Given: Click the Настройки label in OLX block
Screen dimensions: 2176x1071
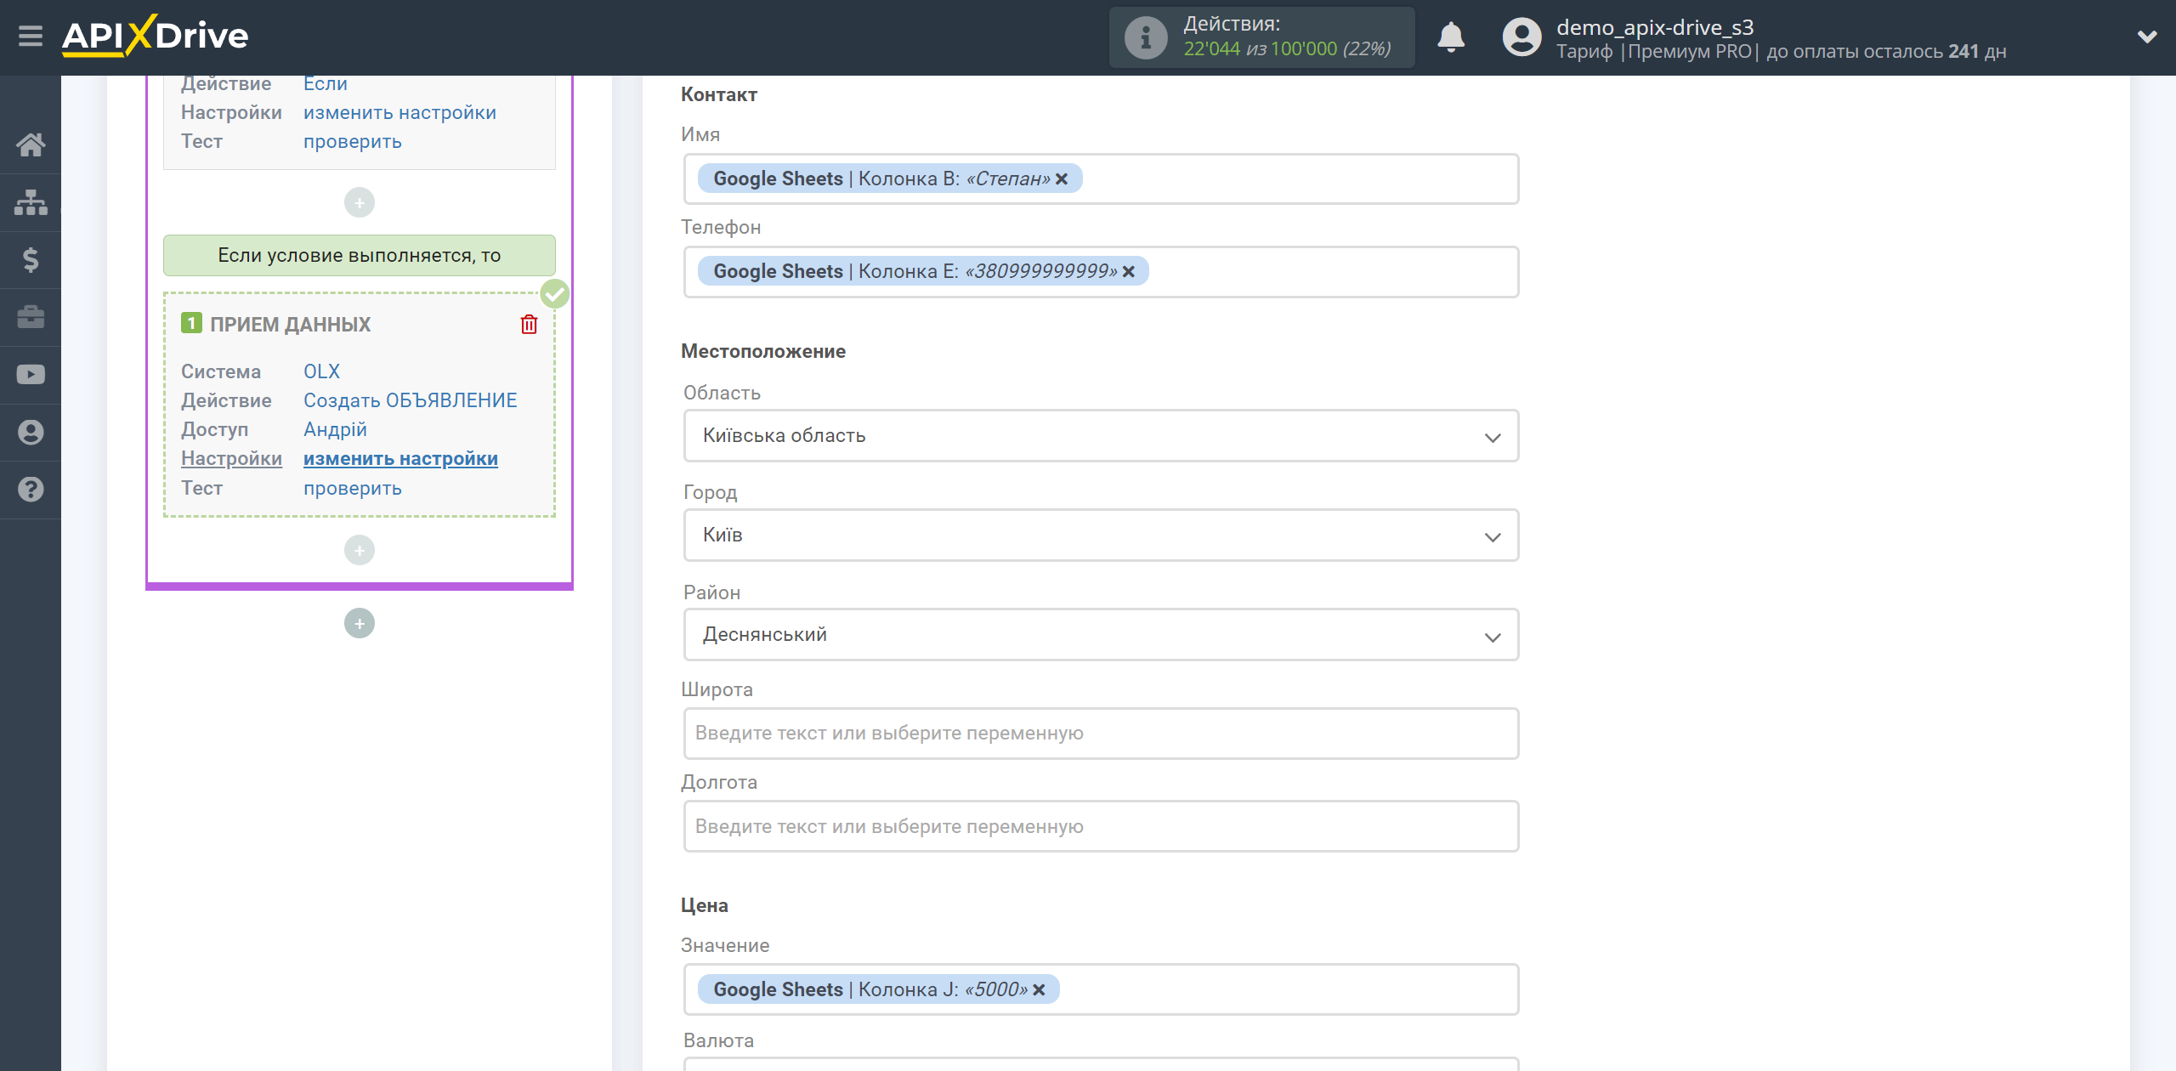Looking at the screenshot, I should pyautogui.click(x=231, y=458).
